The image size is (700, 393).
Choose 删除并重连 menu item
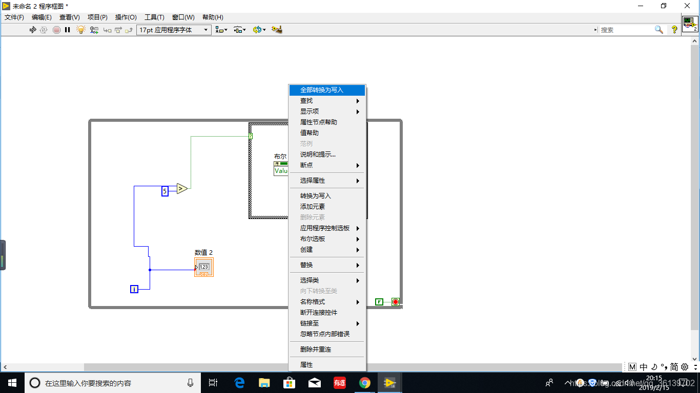click(327, 350)
